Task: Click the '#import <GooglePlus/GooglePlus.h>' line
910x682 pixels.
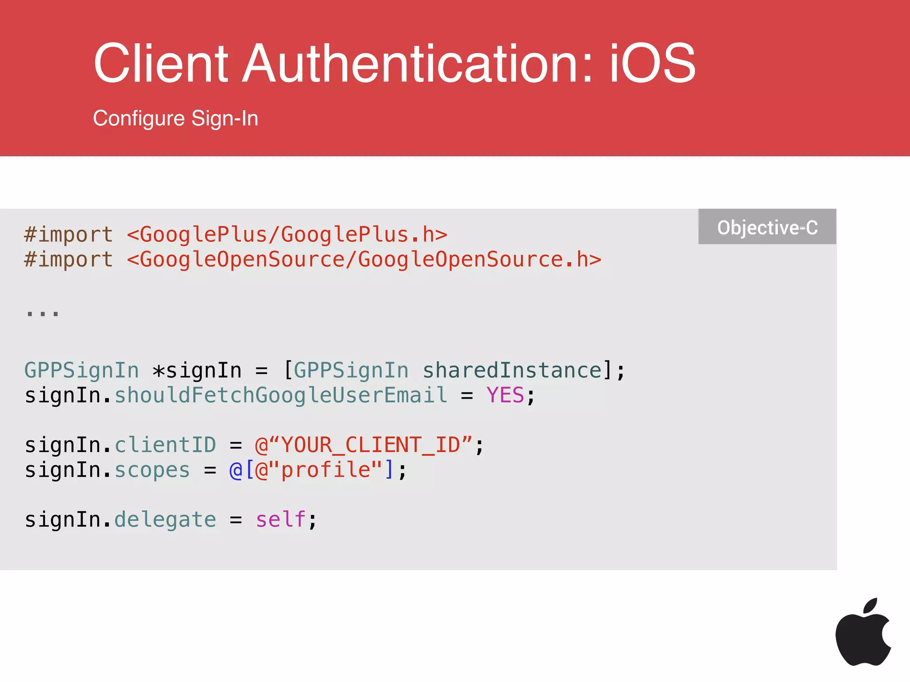Action: (236, 234)
